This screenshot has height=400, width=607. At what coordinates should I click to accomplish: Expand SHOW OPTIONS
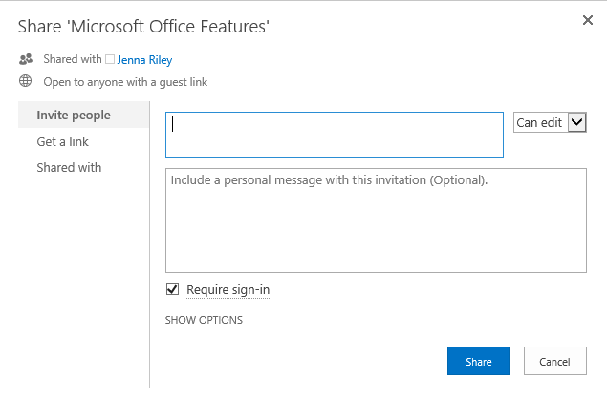(x=204, y=320)
